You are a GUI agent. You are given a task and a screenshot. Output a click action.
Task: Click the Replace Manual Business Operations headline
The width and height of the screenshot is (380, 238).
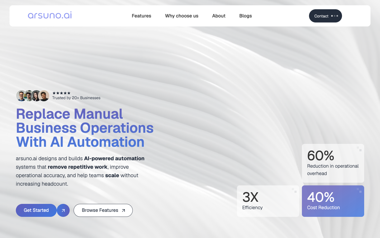pyautogui.click(x=85, y=128)
